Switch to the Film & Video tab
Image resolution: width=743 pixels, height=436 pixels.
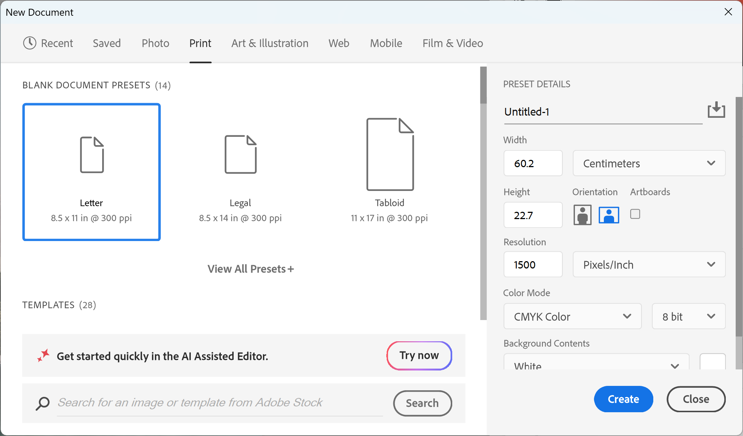click(x=453, y=43)
